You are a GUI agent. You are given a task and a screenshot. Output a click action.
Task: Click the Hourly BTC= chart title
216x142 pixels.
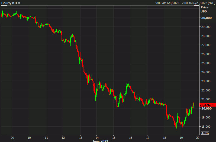pos(10,3)
